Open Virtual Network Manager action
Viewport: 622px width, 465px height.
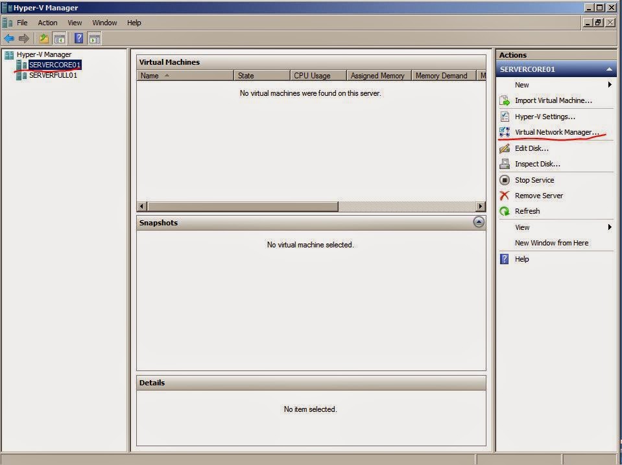[x=557, y=132]
